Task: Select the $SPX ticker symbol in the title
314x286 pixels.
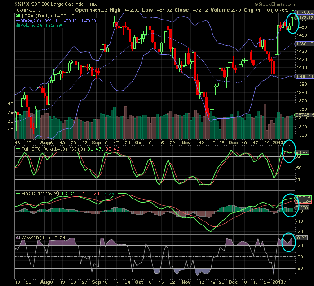Action: pos(22,4)
